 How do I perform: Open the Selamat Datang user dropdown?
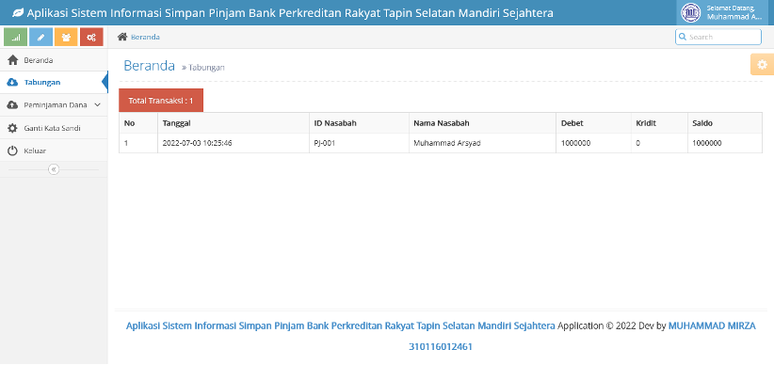pos(725,13)
